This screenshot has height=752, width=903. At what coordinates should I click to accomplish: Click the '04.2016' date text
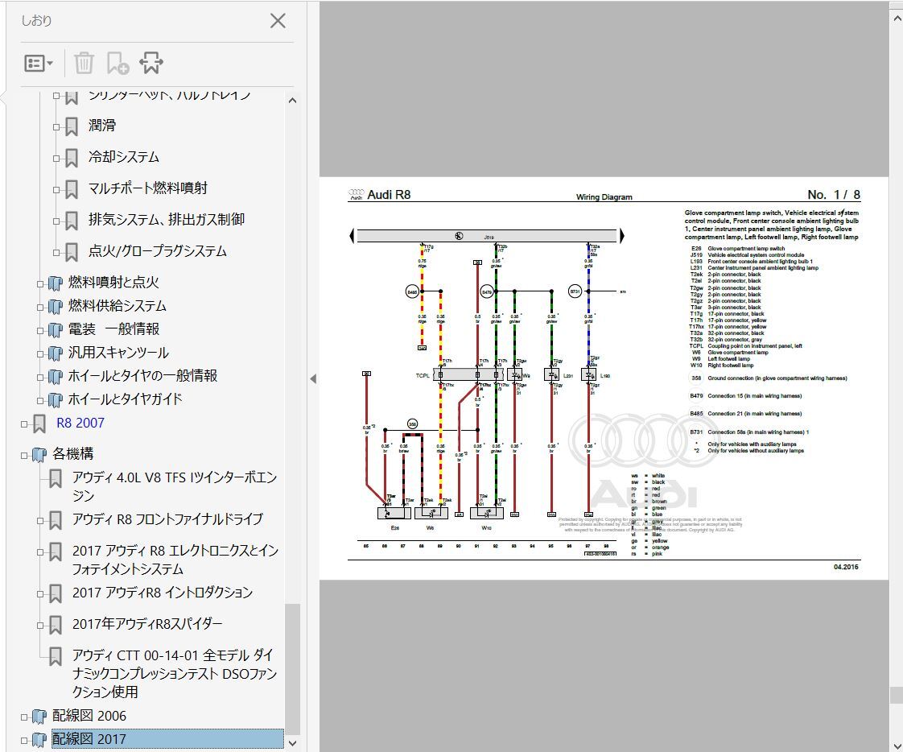pos(846,567)
